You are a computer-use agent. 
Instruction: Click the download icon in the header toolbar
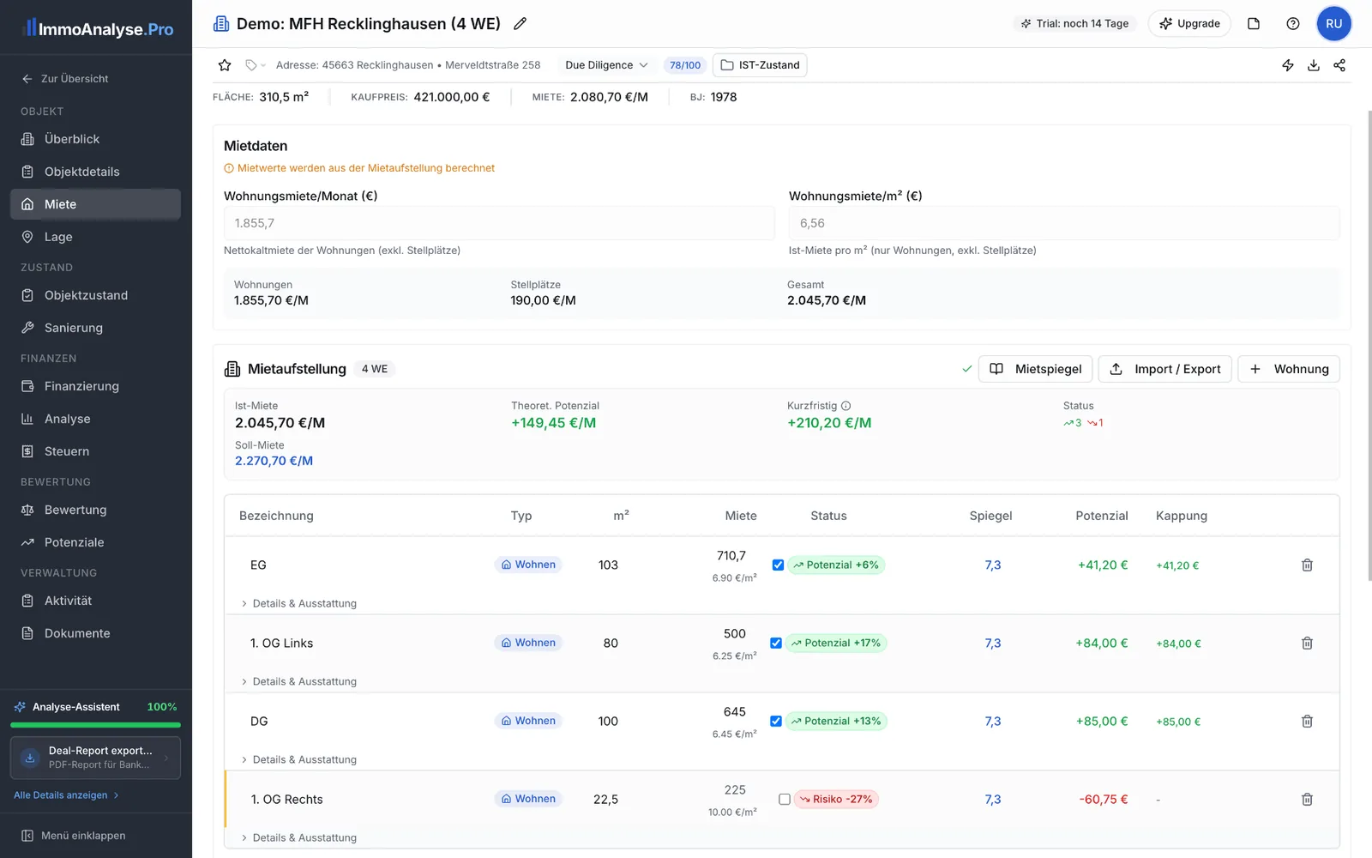[x=1313, y=65]
